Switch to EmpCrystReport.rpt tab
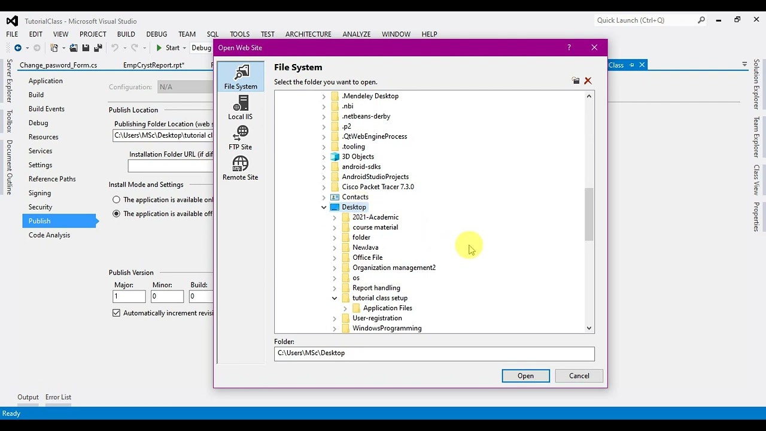The height and width of the screenshot is (431, 766). [154, 65]
